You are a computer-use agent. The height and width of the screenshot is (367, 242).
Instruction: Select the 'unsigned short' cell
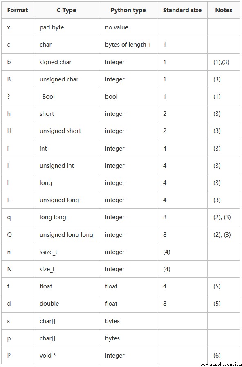(x=66, y=131)
